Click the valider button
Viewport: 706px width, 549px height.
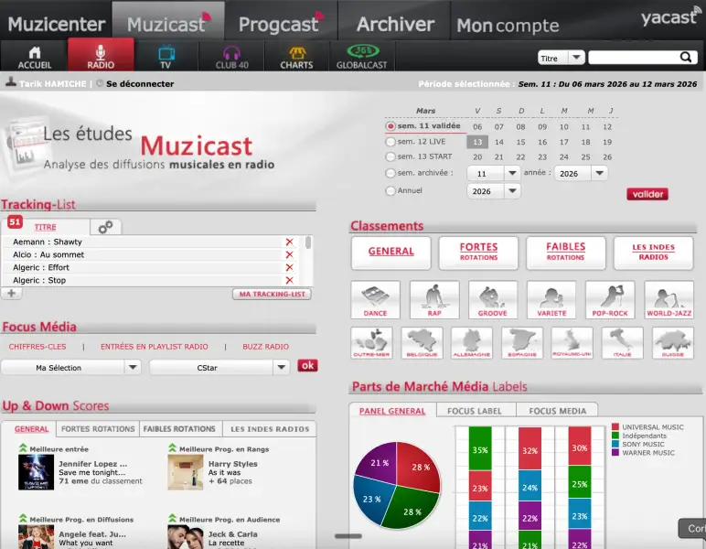647,194
